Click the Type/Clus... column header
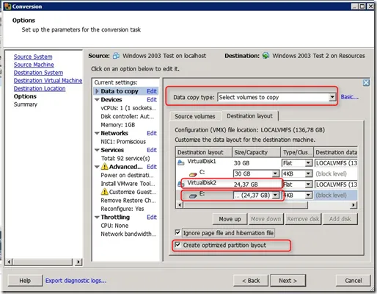 (297, 152)
